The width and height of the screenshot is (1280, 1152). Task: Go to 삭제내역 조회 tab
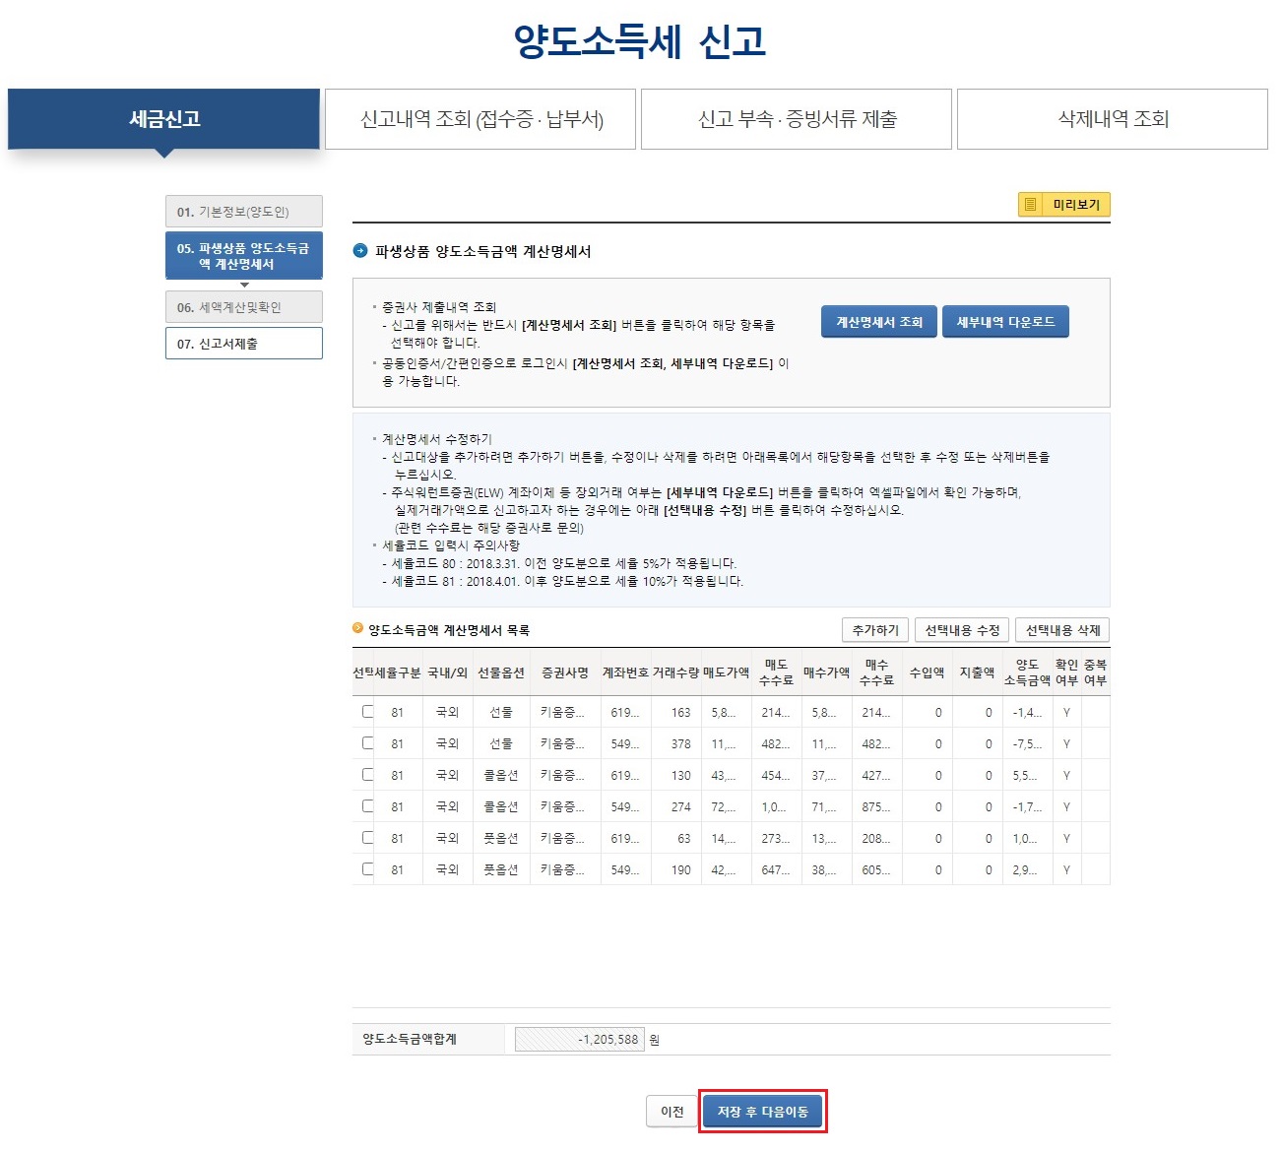tap(1113, 119)
